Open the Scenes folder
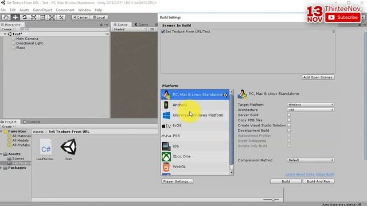The width and height of the screenshot is (367, 206). pyautogui.click(x=18, y=159)
